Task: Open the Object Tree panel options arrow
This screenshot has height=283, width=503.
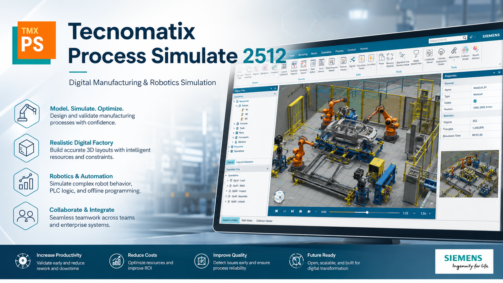Action: point(271,88)
